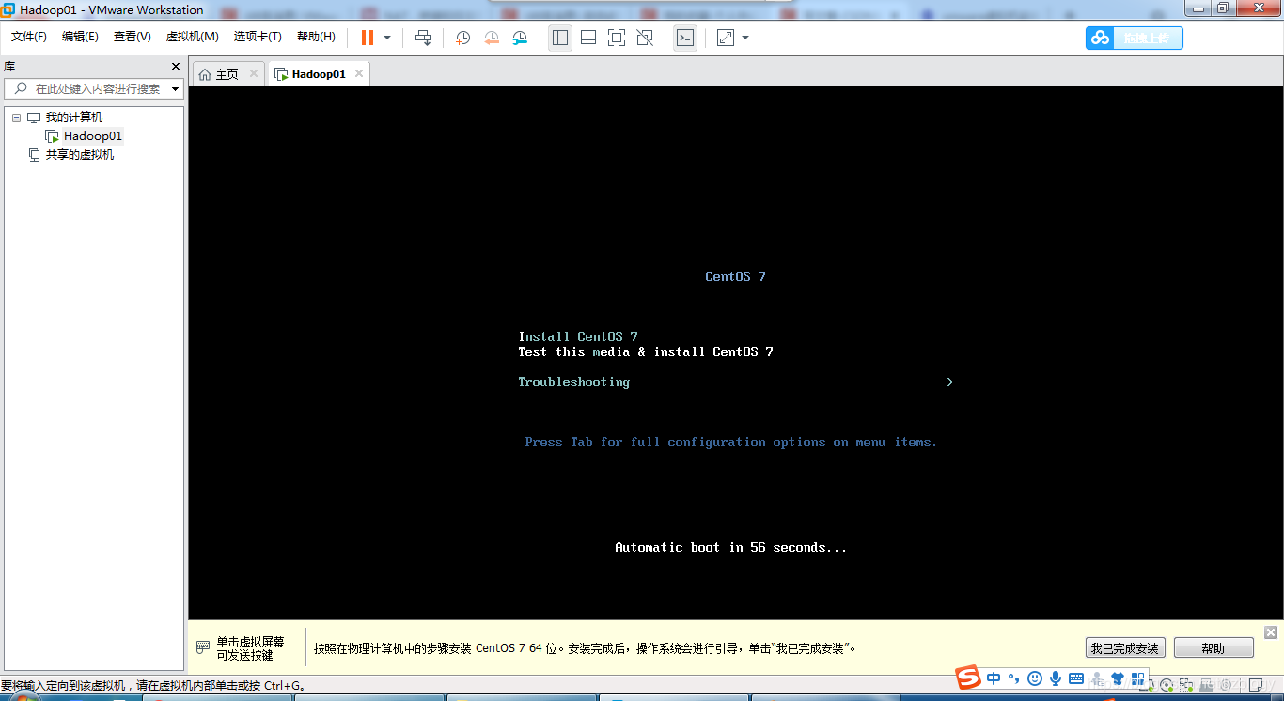Open the Troubleshooting boot submenu
This screenshot has width=1284, height=701.
[x=573, y=382]
